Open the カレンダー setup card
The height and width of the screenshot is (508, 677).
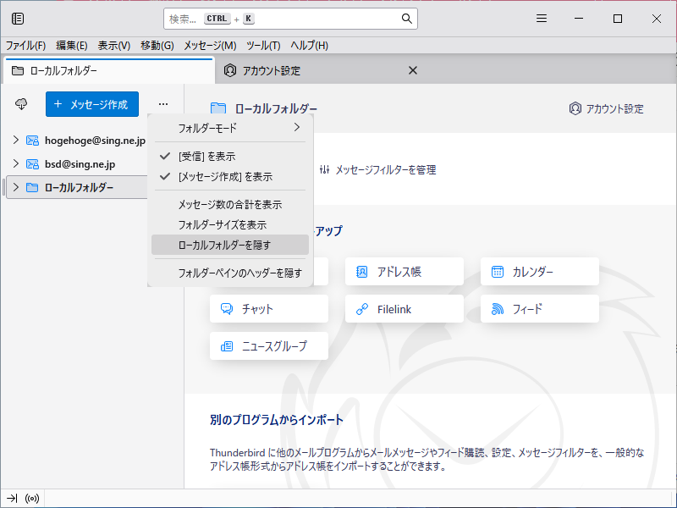540,272
